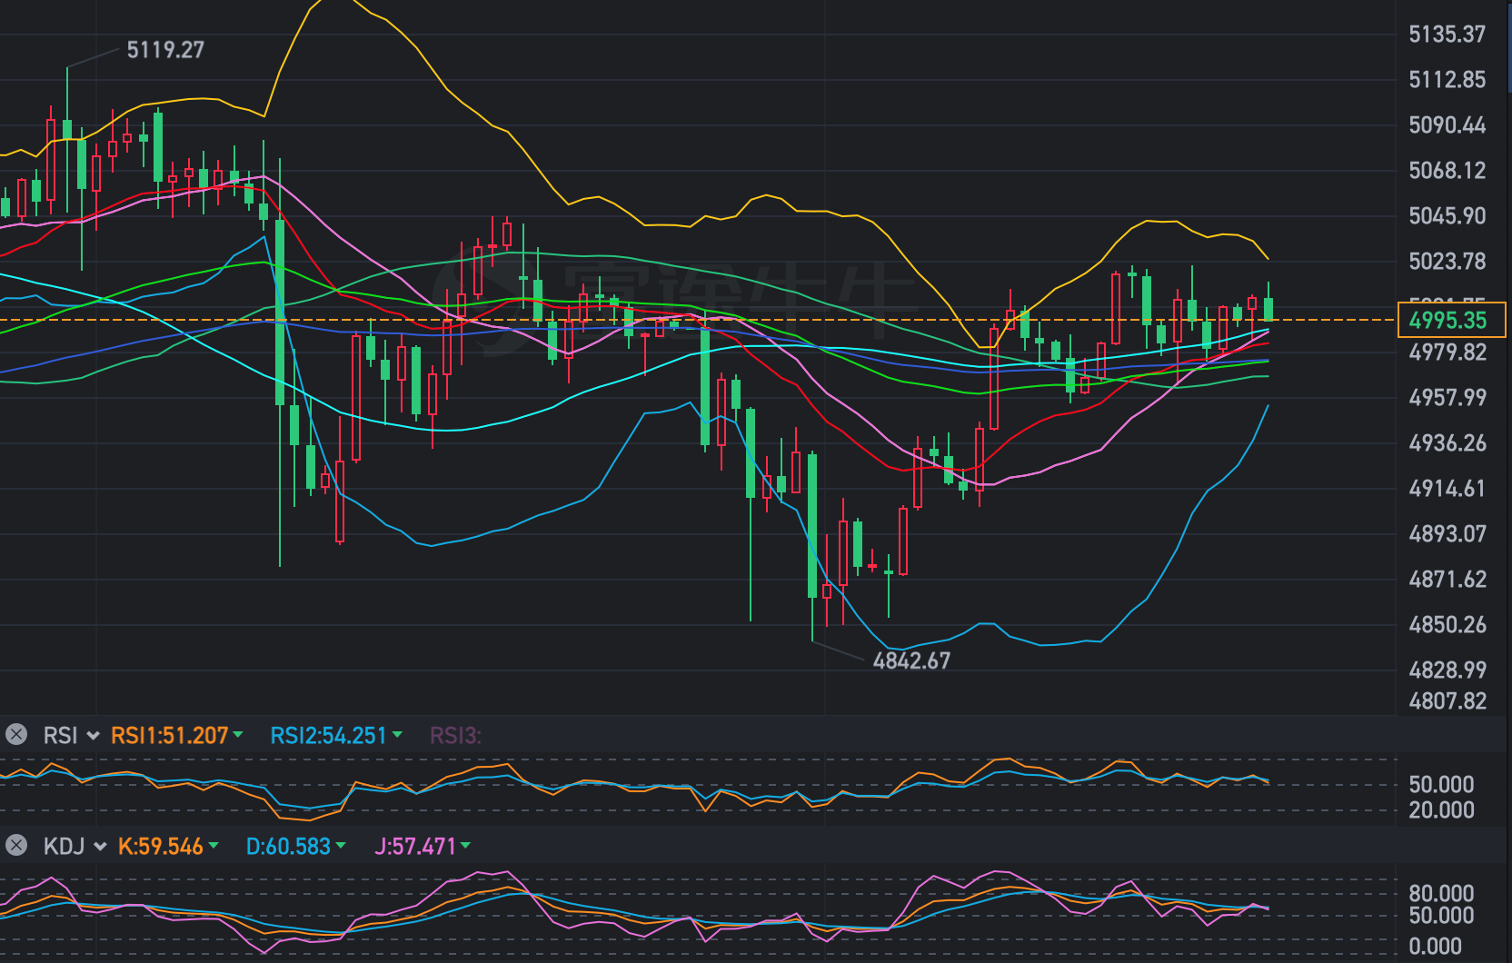Click the scrollbar thumb at right edge
This screenshot has width=1512, height=963.
tap(1508, 45)
